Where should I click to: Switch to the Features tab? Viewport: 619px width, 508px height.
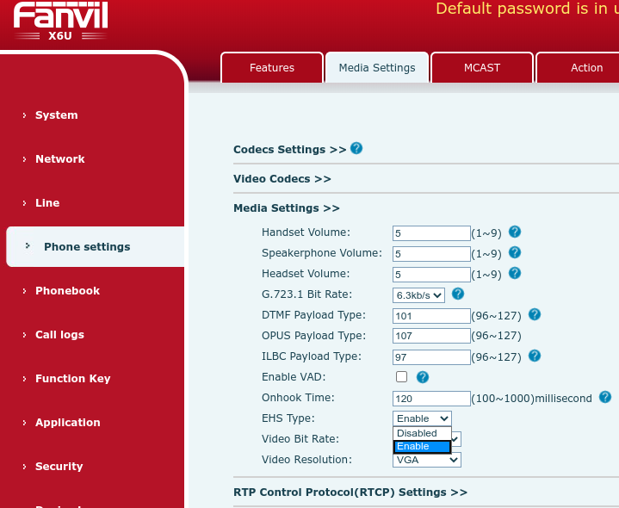pyautogui.click(x=272, y=67)
